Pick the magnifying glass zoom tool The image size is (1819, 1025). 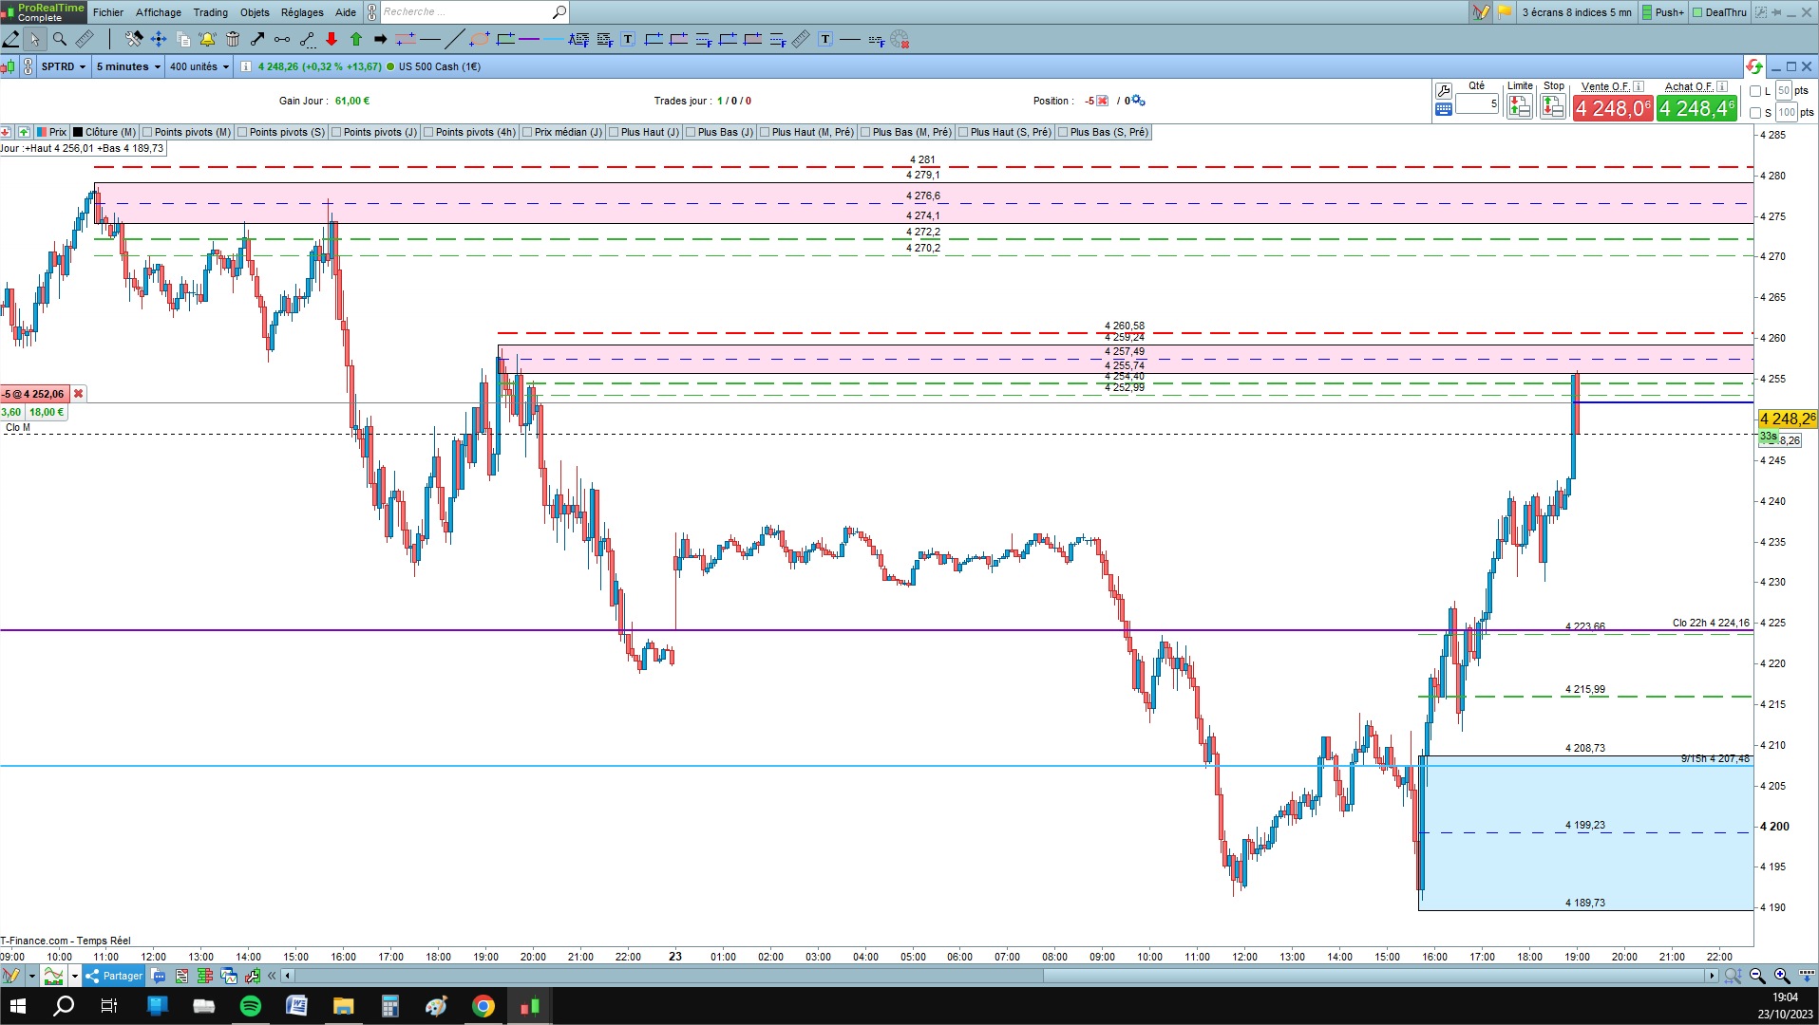(x=60, y=39)
